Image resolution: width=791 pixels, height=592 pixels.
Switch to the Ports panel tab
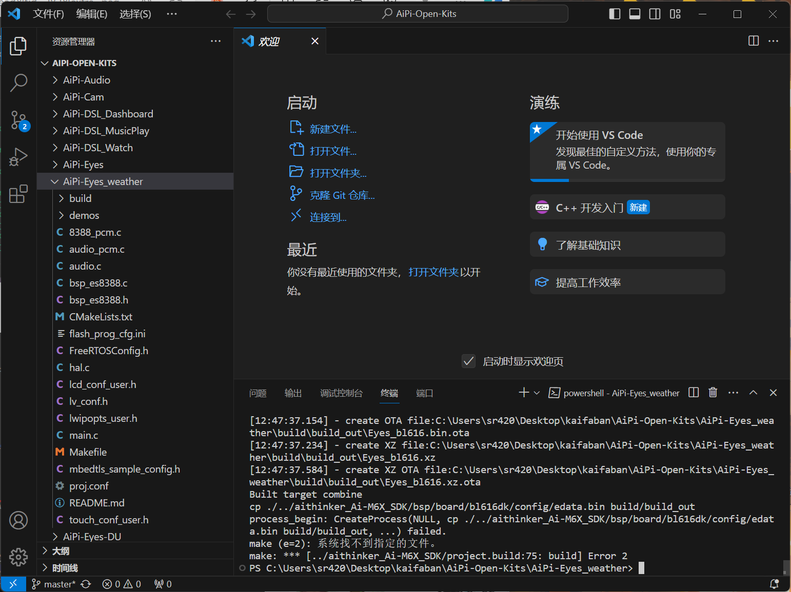(x=425, y=393)
